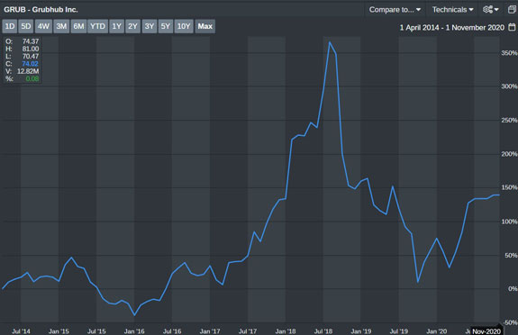Click the Jul '14 axis label
518x335 pixels.
point(21,331)
